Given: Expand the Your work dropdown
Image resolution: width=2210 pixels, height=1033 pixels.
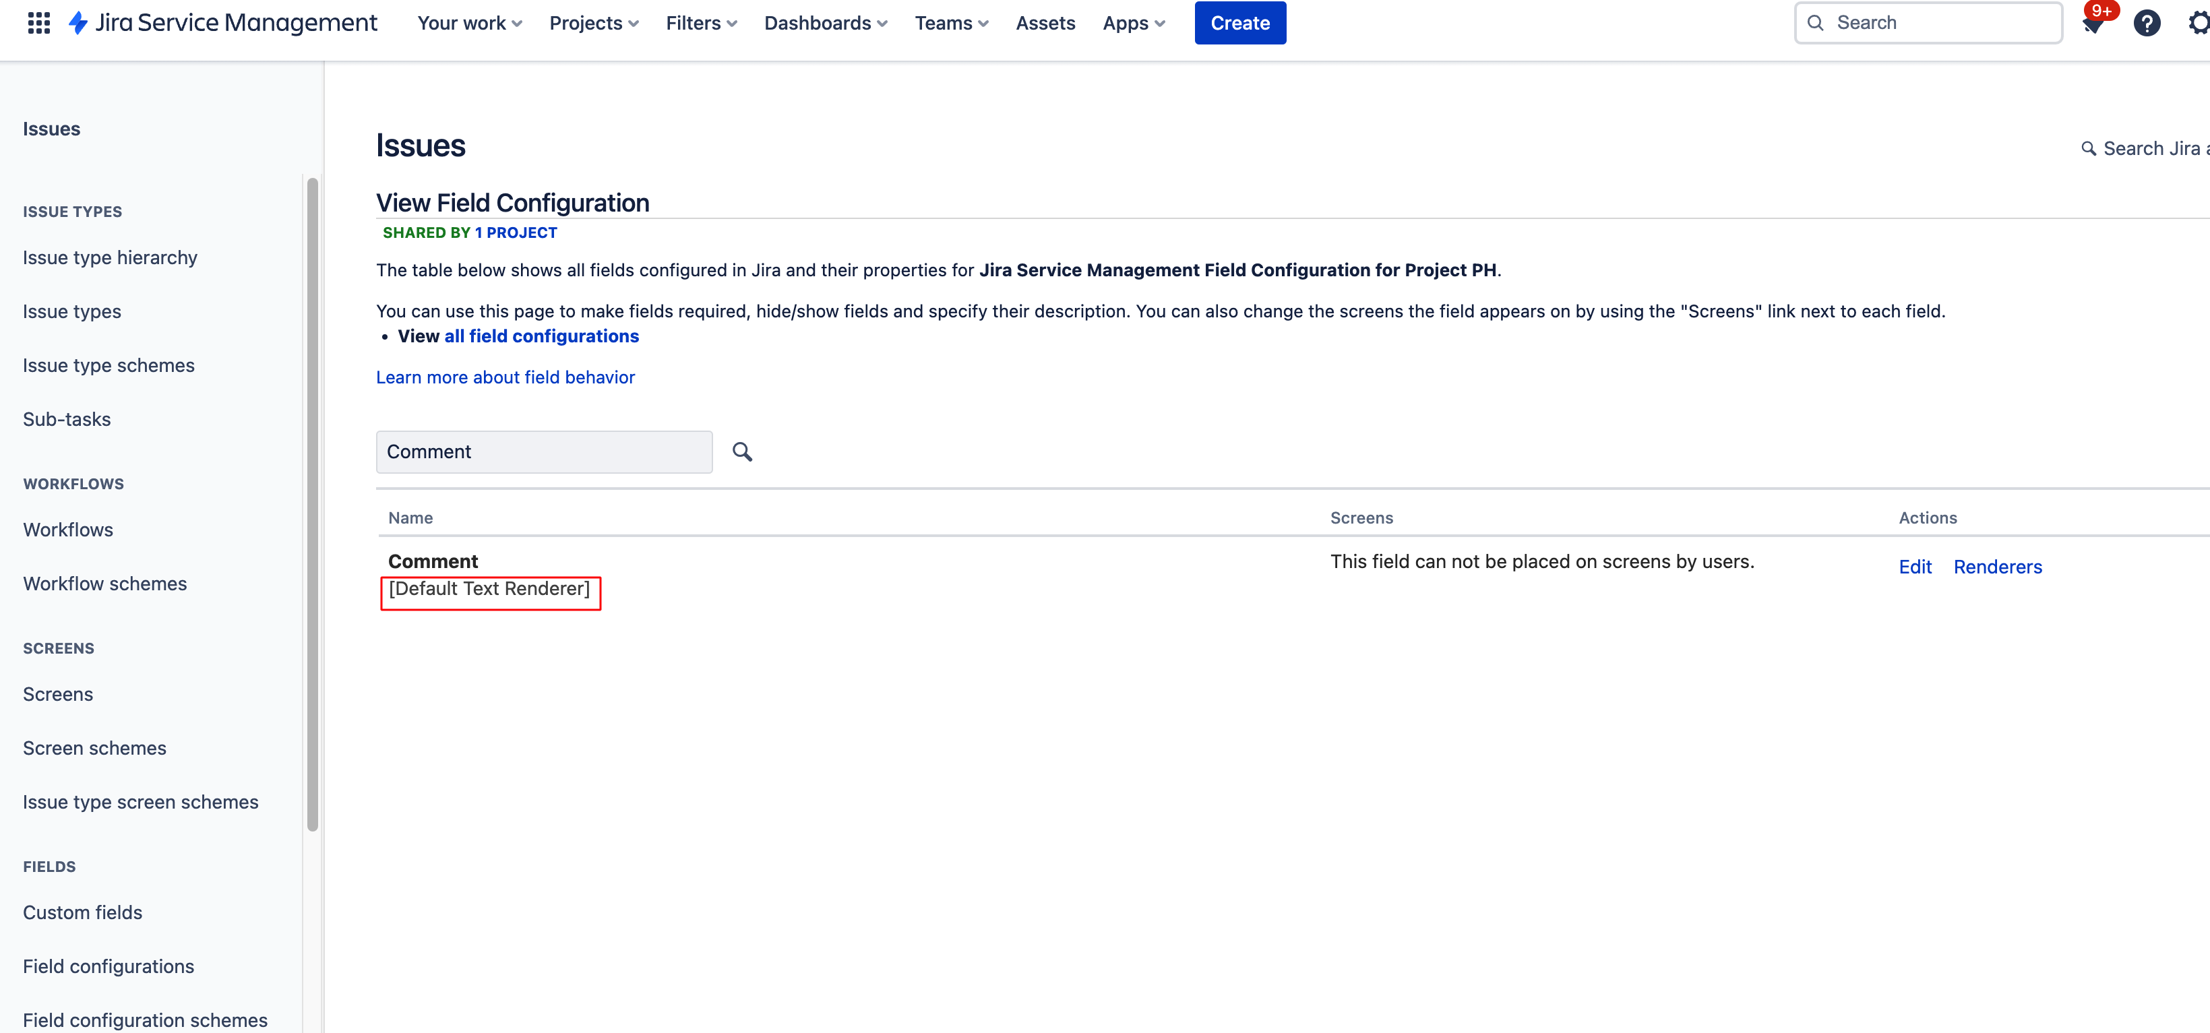Looking at the screenshot, I should coord(469,23).
